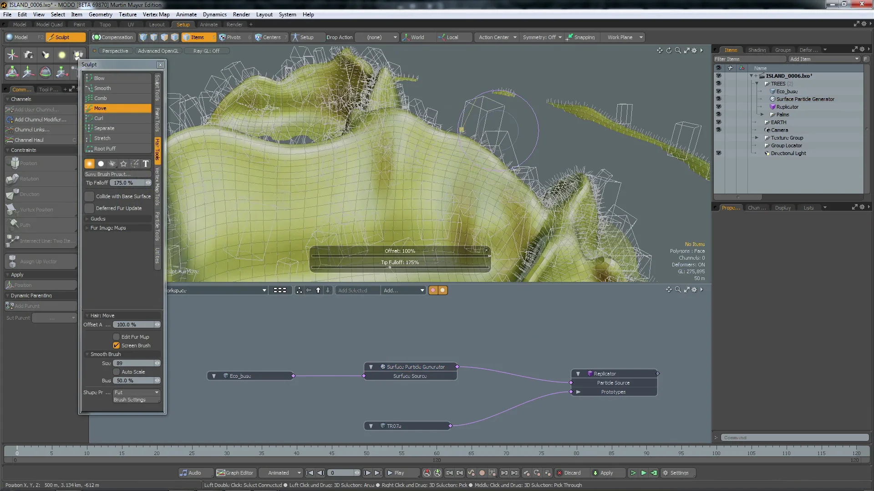874x491 pixels.
Task: Select the text brush tip icon
Action: tap(146, 164)
